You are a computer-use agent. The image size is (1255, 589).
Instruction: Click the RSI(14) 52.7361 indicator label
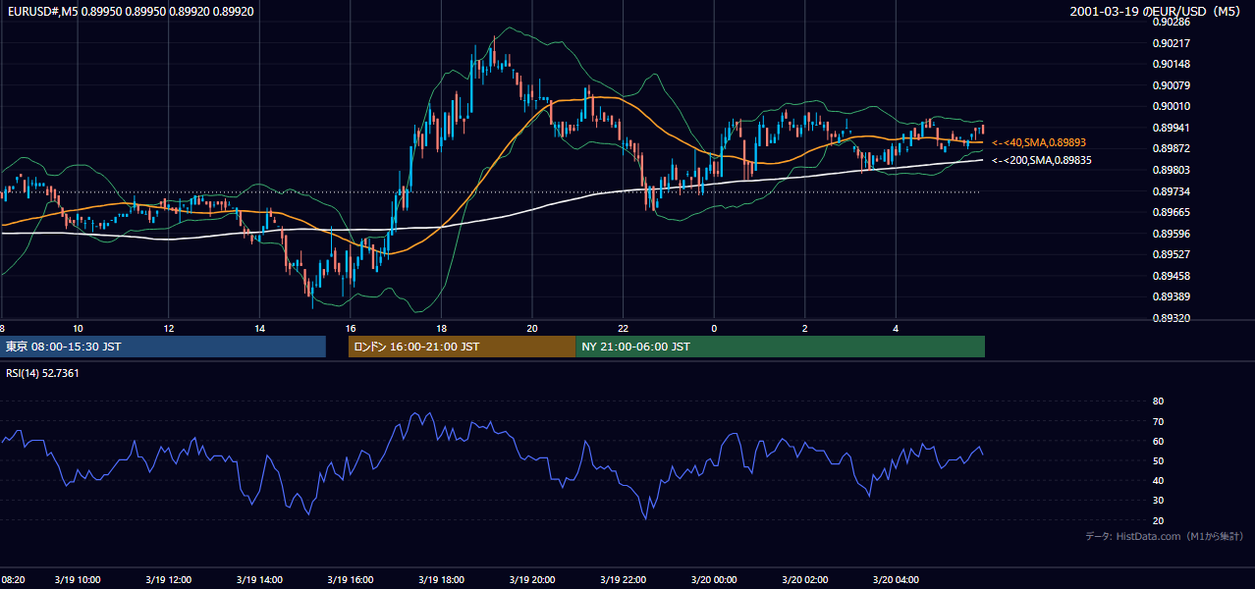42,373
